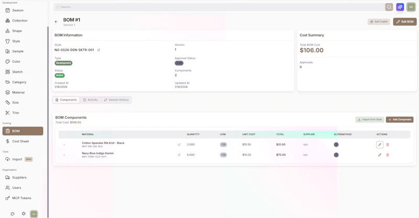Screen dimensions: 419x218
Task: Click the $31.00 total cell
Action: (x=281, y=145)
